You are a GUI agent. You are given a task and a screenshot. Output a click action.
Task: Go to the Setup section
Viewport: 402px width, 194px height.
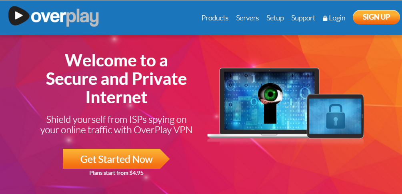point(275,18)
